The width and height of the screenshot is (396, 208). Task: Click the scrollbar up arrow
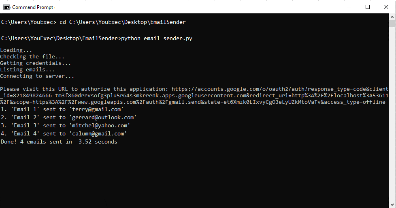tap(392, 17)
